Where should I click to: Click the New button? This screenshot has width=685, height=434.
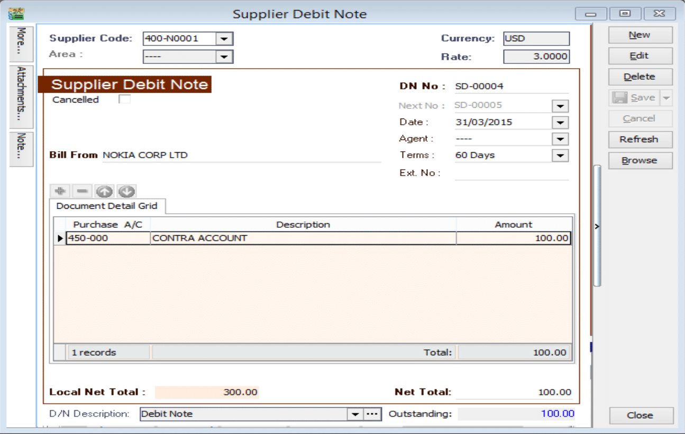click(x=640, y=35)
